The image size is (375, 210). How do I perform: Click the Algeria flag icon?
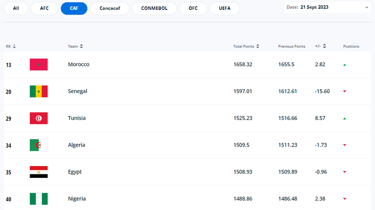38,145
